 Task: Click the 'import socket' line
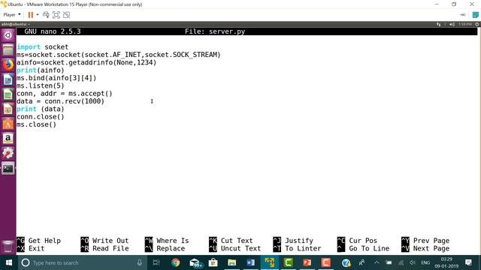(x=42, y=46)
